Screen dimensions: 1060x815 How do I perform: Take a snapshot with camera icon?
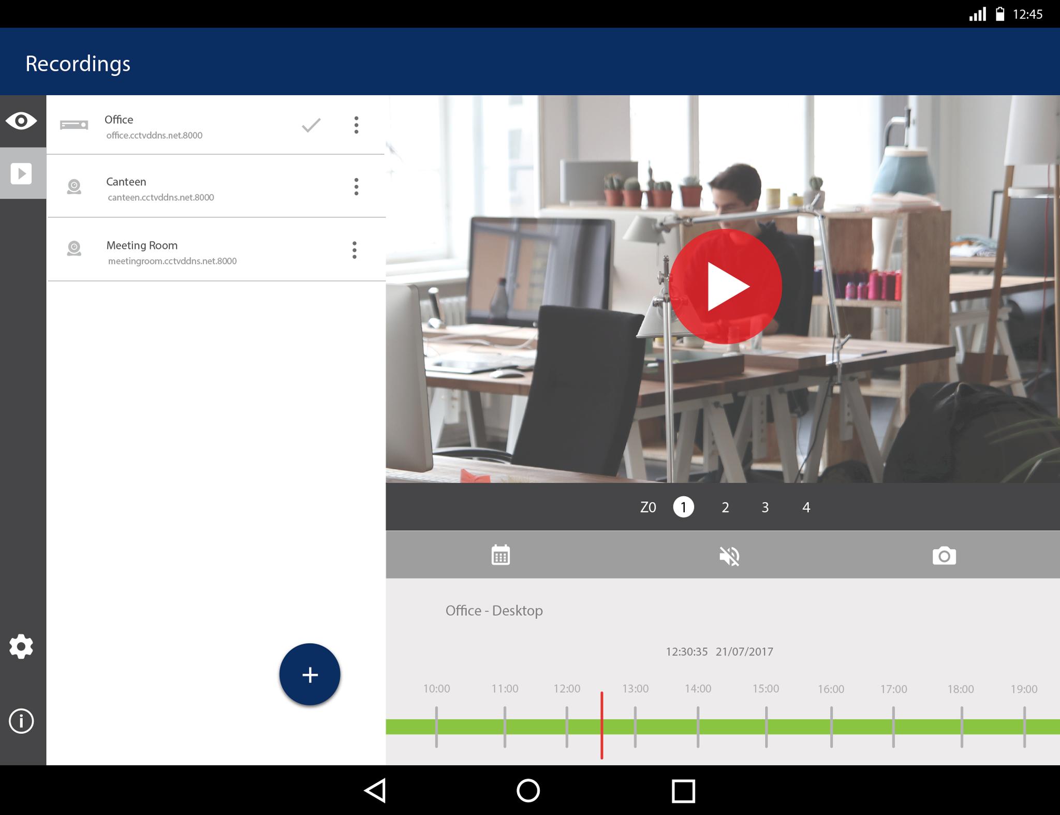pos(944,556)
